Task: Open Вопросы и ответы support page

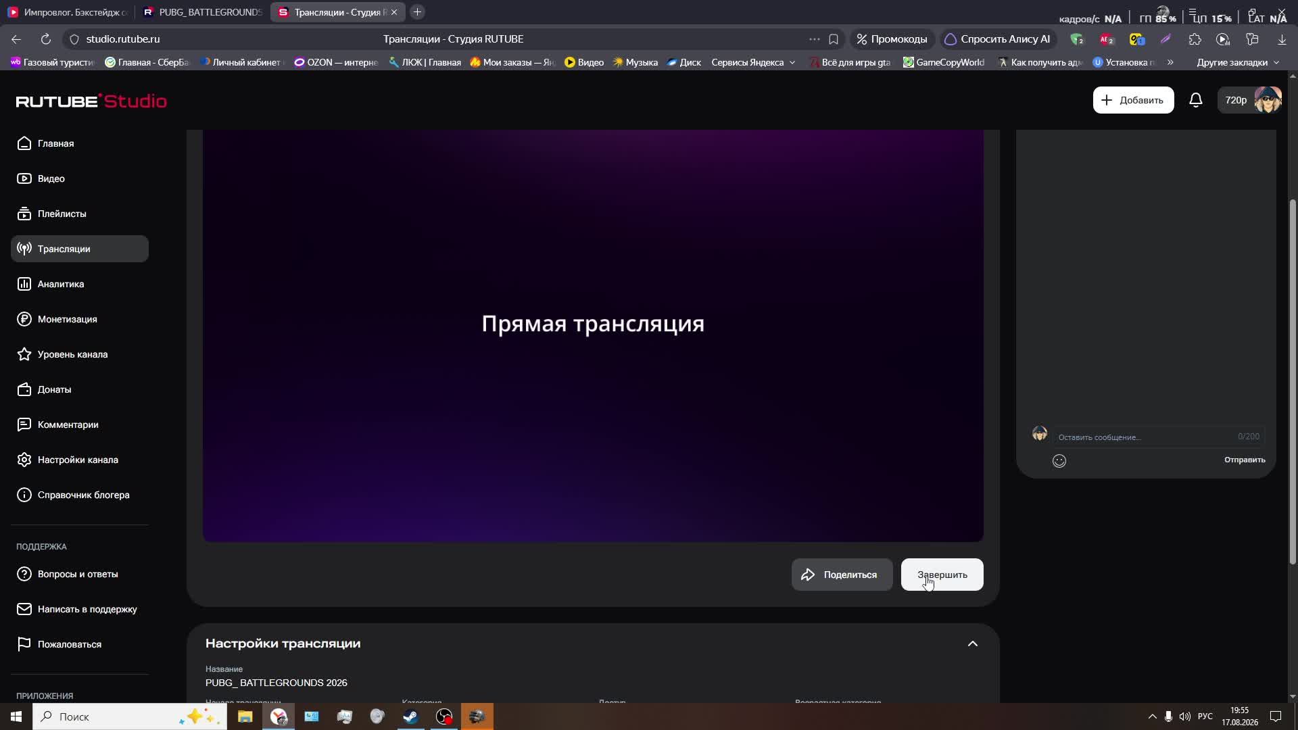Action: [x=80, y=574]
